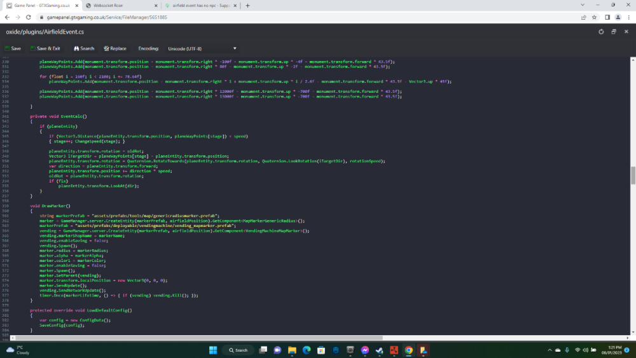The width and height of the screenshot is (636, 358).
Task: Click the taskbar Search box
Action: [238, 350]
